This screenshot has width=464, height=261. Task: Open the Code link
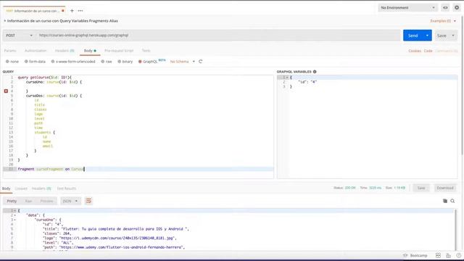pos(428,51)
